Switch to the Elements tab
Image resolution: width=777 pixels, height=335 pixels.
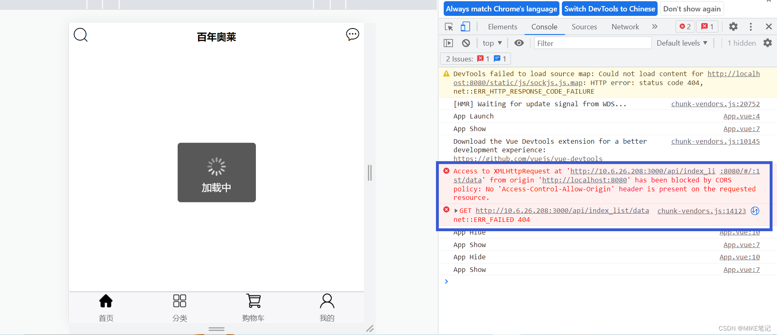[x=502, y=27]
